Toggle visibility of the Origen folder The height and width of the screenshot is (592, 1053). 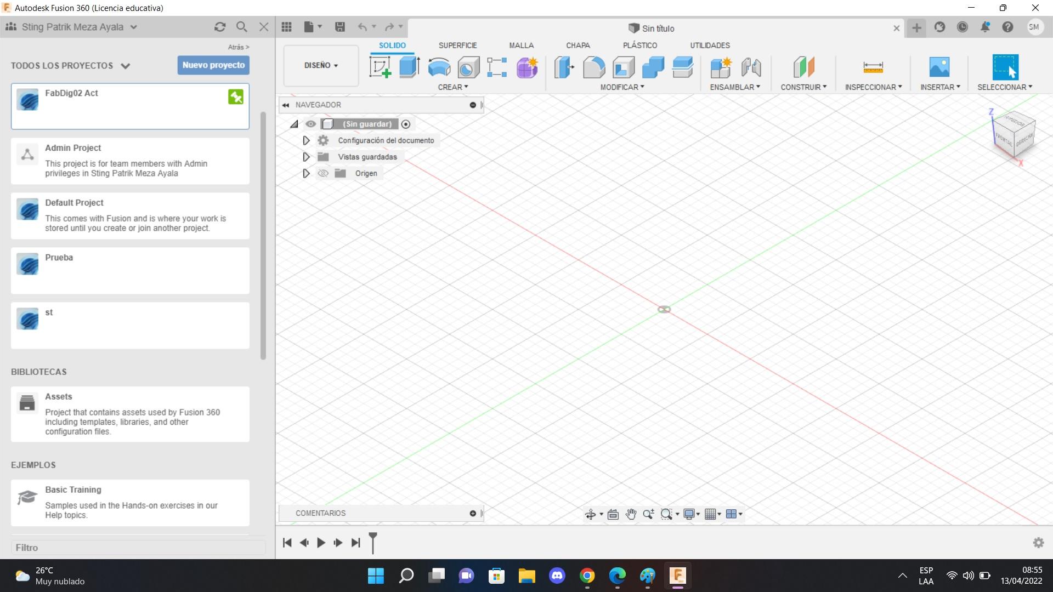point(323,173)
